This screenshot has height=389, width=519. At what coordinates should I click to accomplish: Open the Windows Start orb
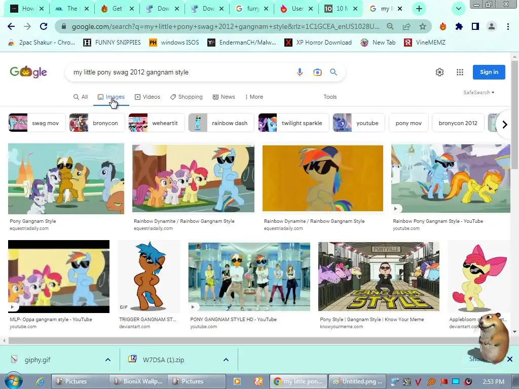[x=13, y=381]
